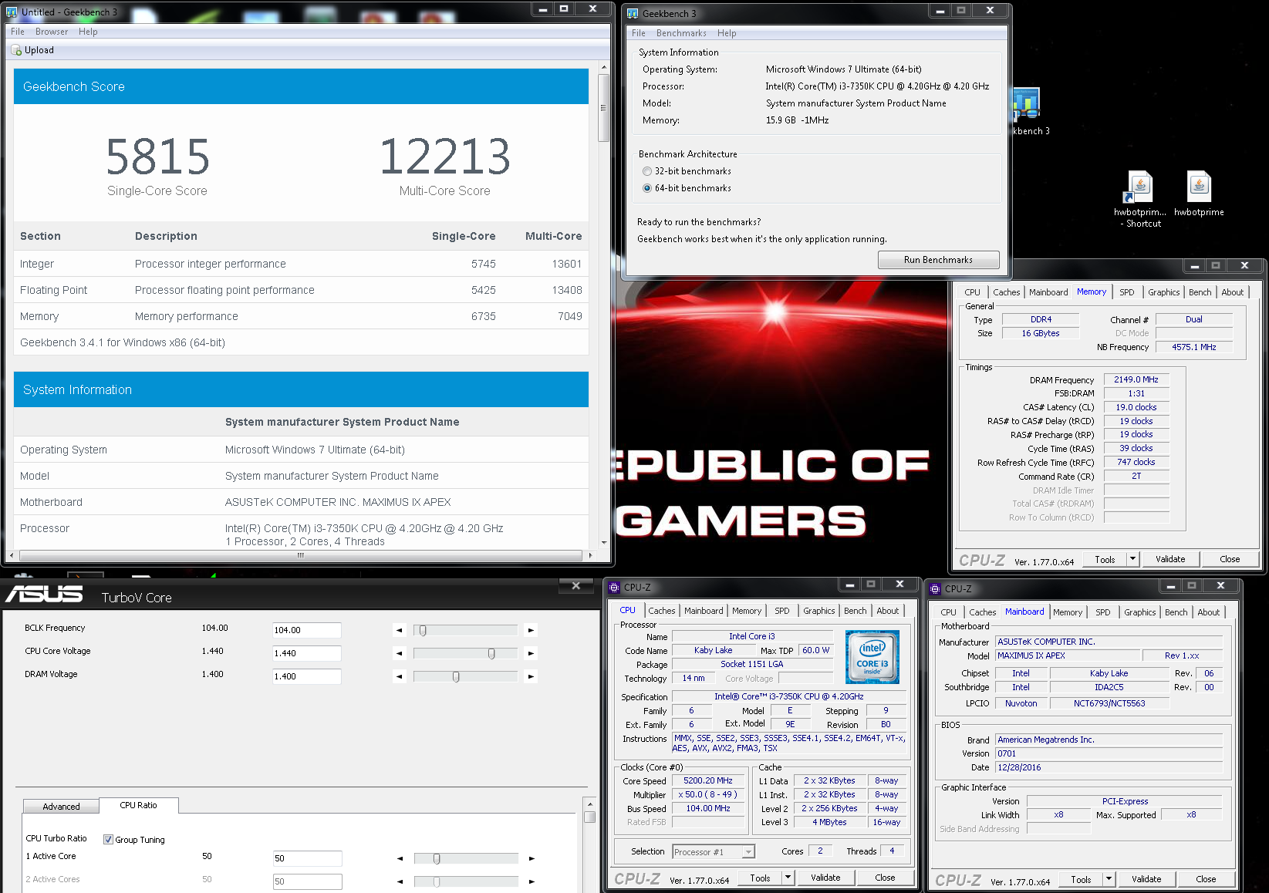Click Close in CPU-Z CPU window

[885, 878]
